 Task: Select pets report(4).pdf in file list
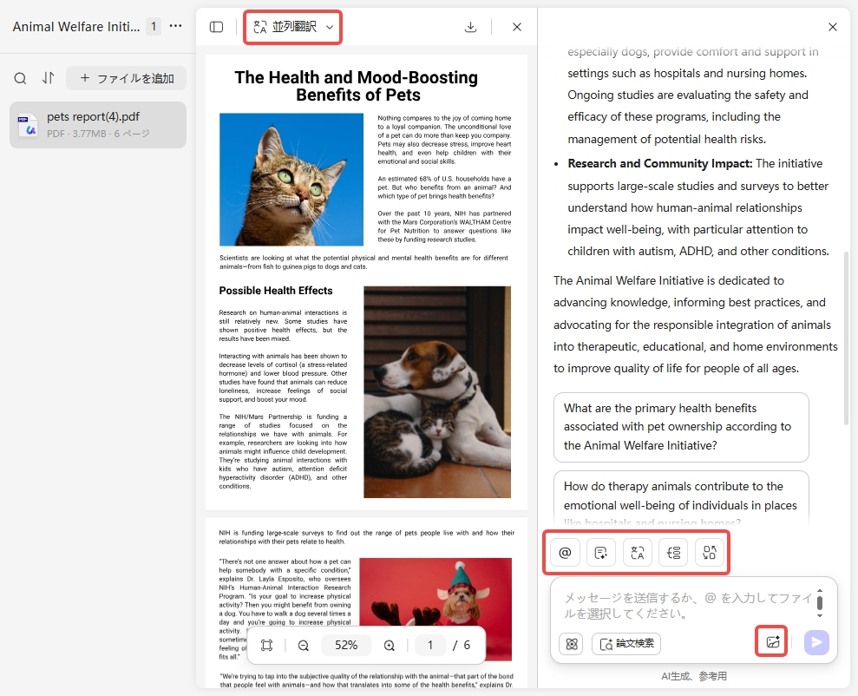coord(98,125)
